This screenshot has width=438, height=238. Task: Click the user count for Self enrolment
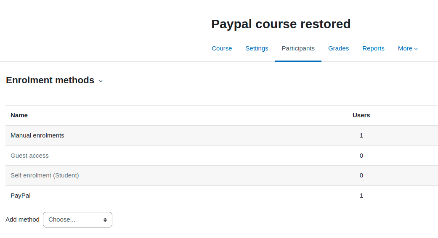(361, 175)
